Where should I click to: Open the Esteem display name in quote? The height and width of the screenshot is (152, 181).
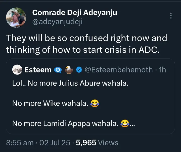tap(38, 70)
